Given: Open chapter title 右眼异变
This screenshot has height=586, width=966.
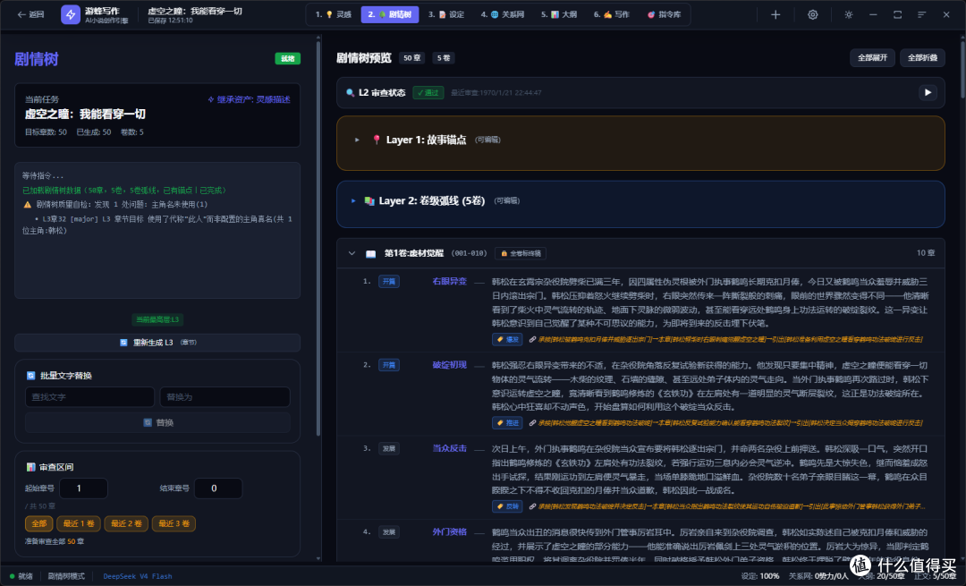Looking at the screenshot, I should (x=449, y=282).
